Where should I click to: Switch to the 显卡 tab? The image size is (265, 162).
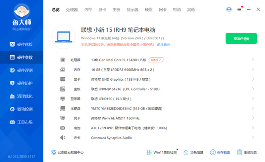click(102, 10)
